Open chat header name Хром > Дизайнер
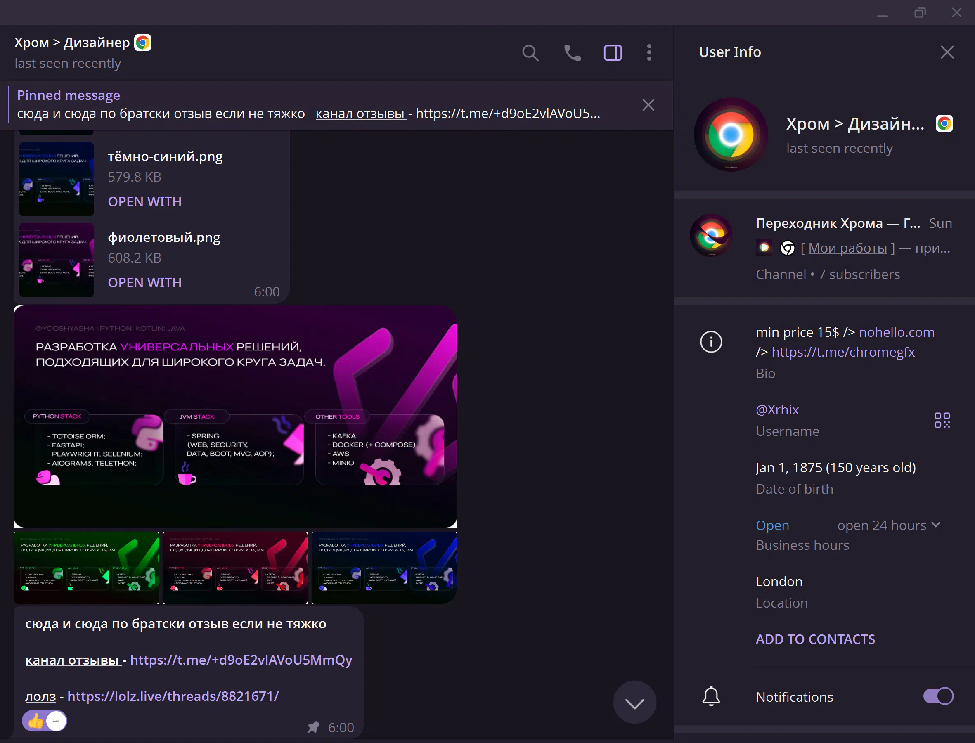The width and height of the screenshot is (975, 743). tap(72, 43)
